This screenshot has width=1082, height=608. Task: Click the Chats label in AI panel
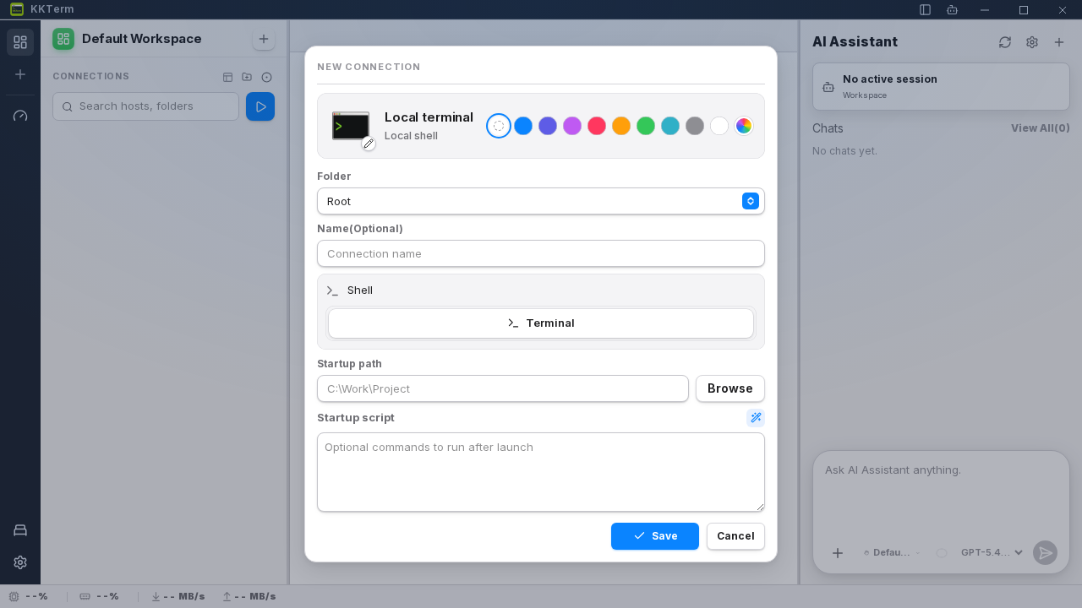coord(828,128)
